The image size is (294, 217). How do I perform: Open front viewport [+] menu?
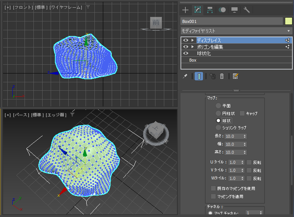(8, 7)
